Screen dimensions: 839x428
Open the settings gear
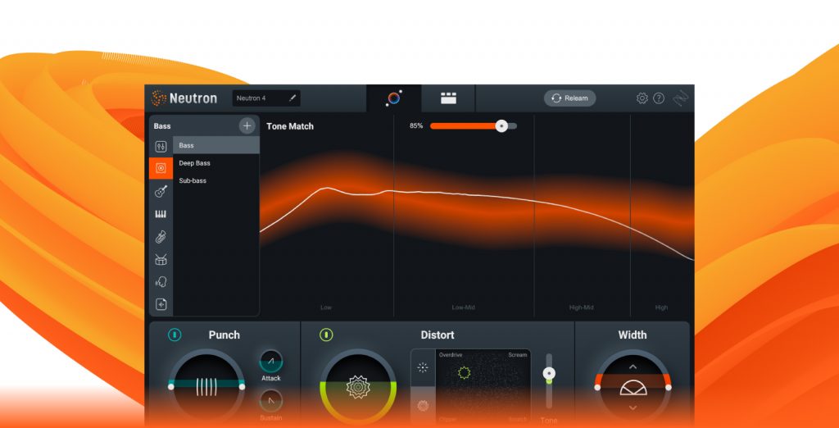pos(642,98)
